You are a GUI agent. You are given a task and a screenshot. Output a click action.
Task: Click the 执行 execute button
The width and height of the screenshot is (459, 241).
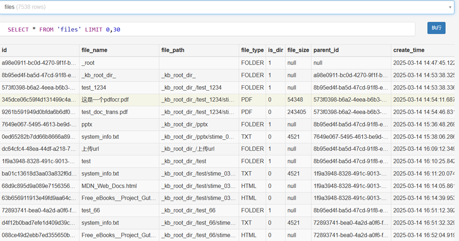point(436,28)
